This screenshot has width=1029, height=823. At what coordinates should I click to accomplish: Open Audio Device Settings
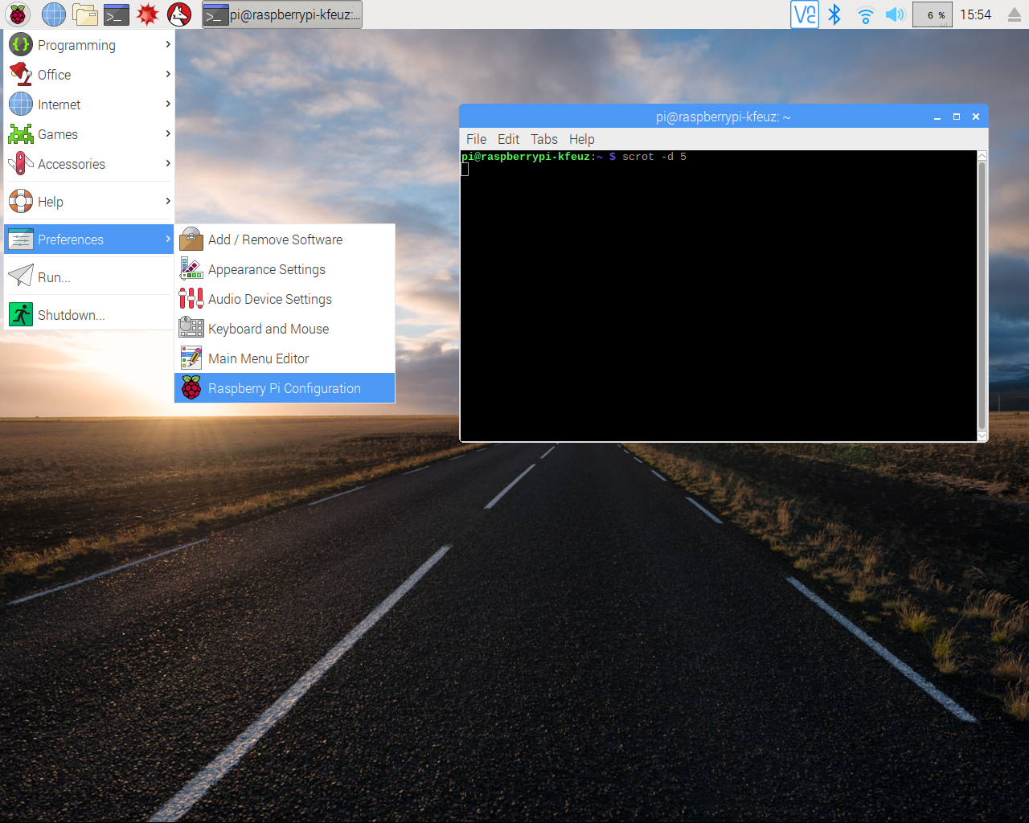285,299
